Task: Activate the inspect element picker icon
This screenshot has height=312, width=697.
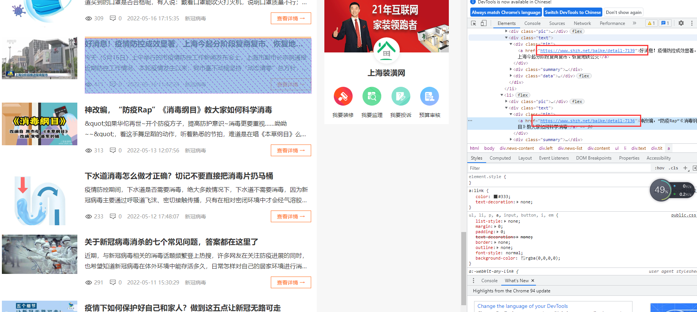Action: coord(474,23)
